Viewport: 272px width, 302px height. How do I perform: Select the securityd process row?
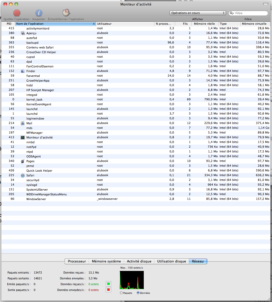[136, 180]
